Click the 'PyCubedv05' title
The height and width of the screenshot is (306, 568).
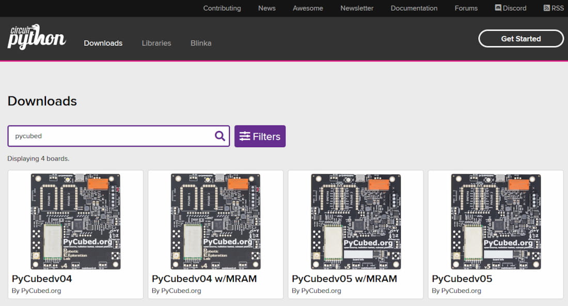[x=462, y=279]
